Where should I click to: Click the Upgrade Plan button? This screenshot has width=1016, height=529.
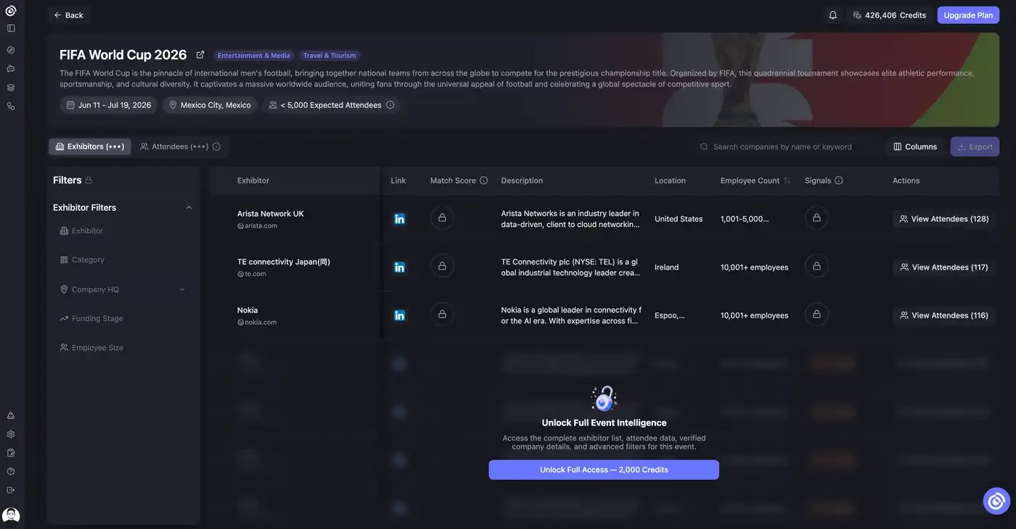click(968, 15)
